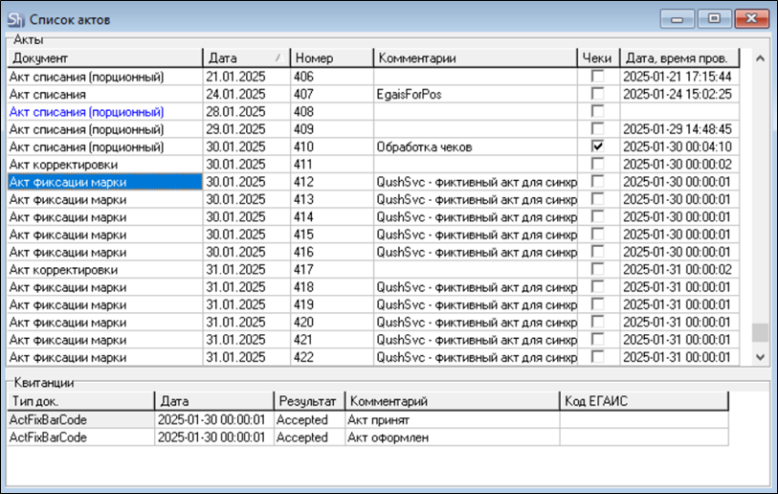Select the blue Акт списания row 408
The width and height of the screenshot is (778, 494).
click(x=86, y=112)
